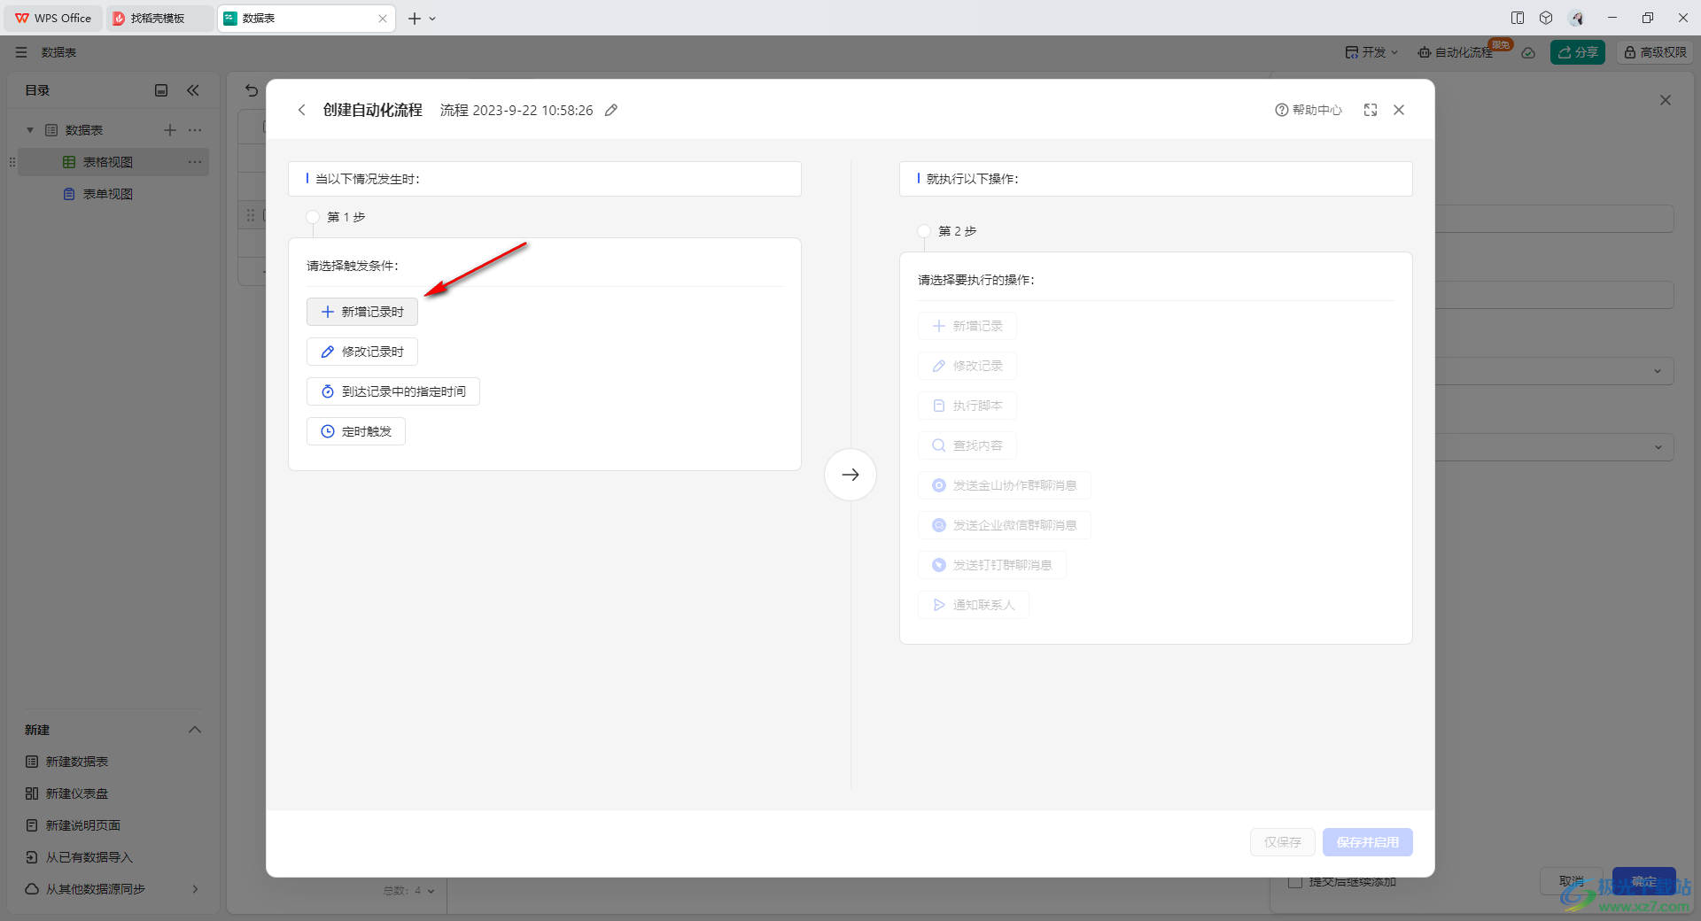The height and width of the screenshot is (921, 1701).
Task: Open the hamburger menu next to 数据表
Action: 21,52
